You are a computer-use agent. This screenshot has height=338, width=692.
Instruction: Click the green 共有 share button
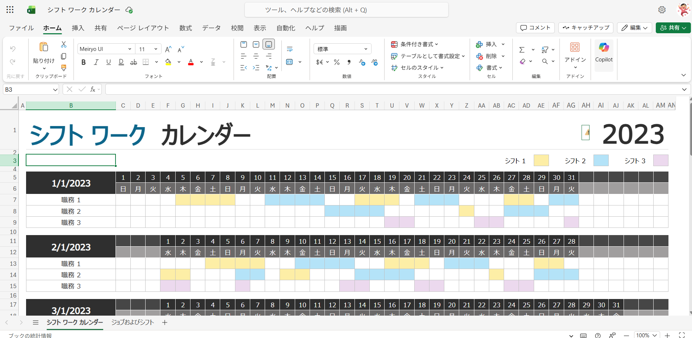coord(673,28)
